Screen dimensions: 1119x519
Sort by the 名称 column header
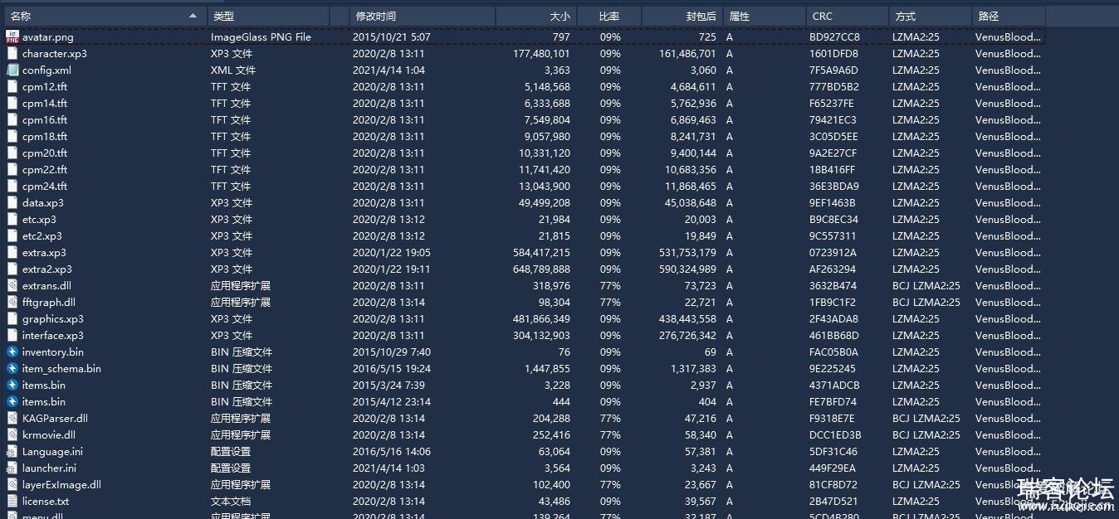pyautogui.click(x=104, y=16)
